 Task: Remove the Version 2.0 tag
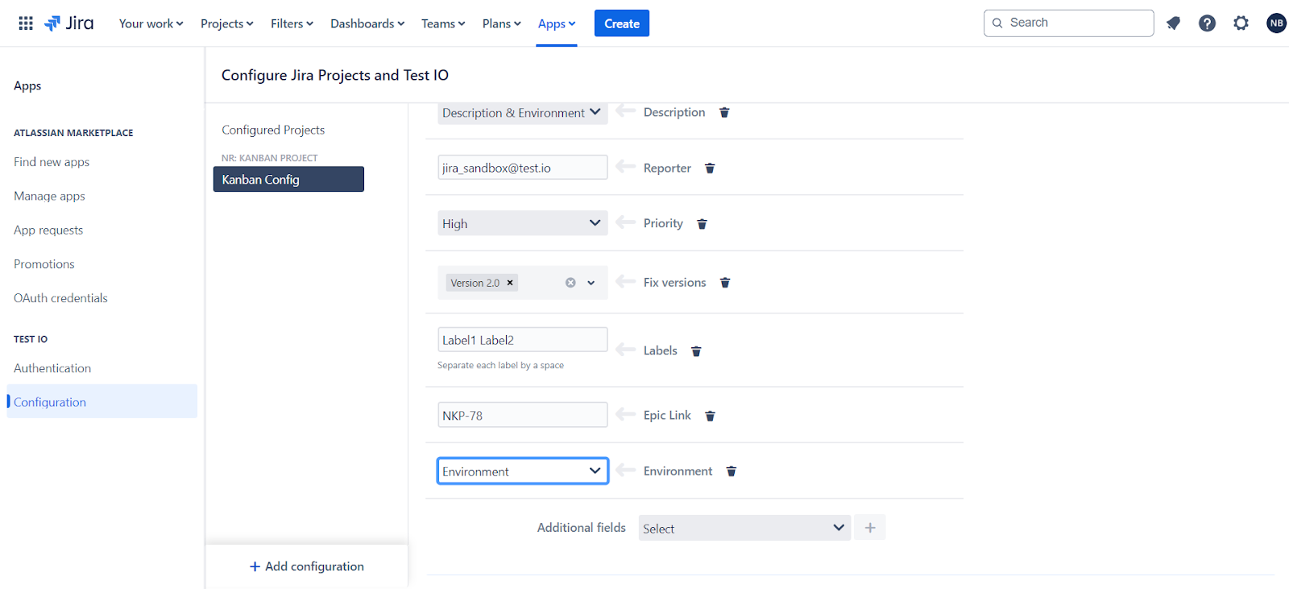510,283
